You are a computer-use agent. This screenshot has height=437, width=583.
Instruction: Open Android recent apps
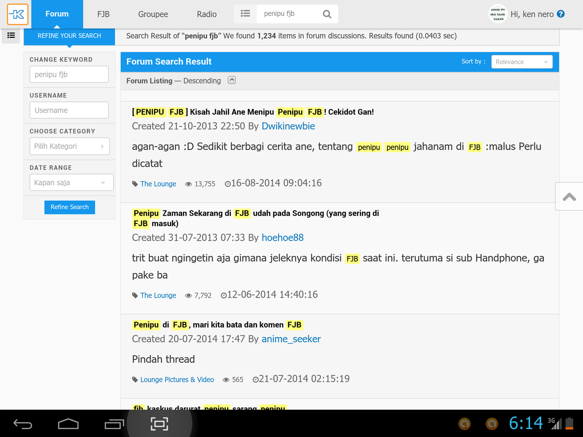114,424
